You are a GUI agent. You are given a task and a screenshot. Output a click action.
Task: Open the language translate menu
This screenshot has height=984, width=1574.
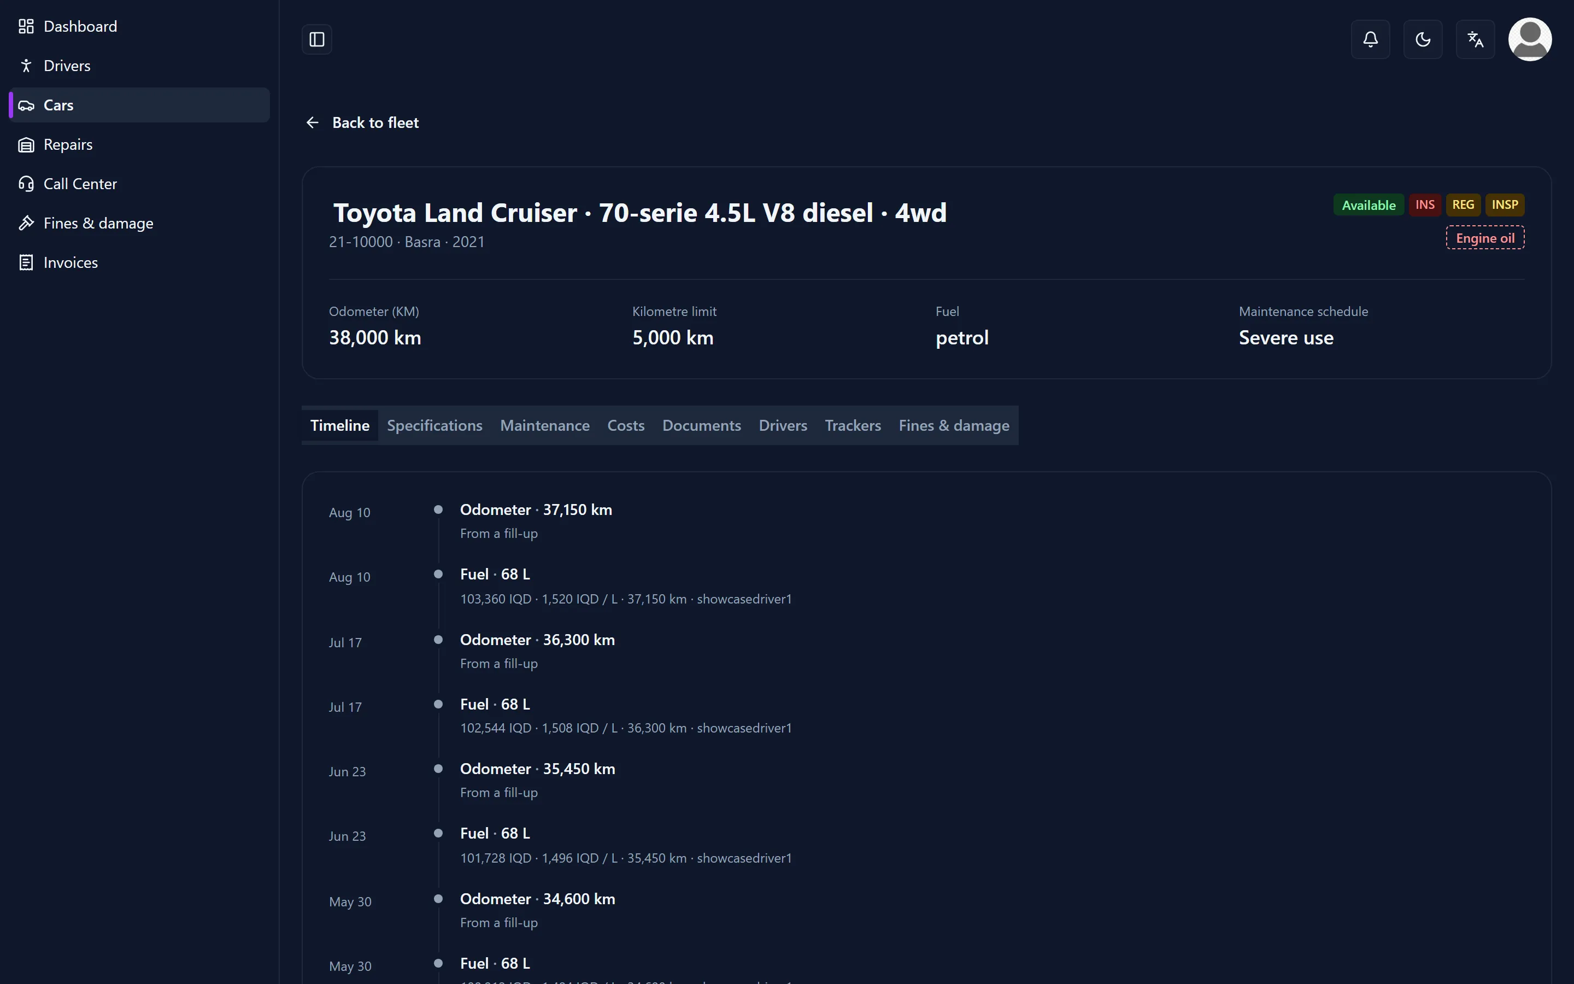pyautogui.click(x=1475, y=40)
